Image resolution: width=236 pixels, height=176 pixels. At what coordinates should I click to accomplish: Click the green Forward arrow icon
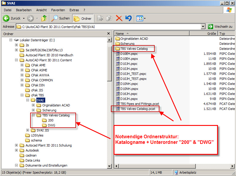[x=30, y=19]
